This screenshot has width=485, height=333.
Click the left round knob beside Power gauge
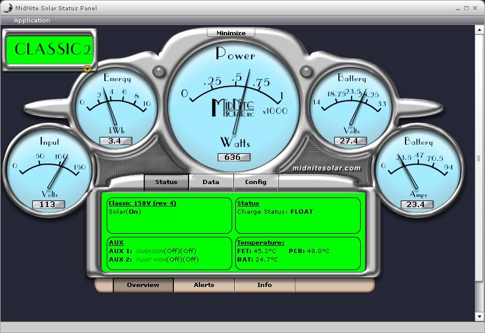click(x=159, y=71)
